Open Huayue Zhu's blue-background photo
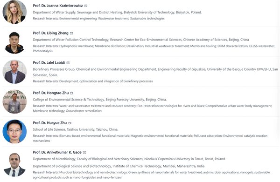This screenshot has width=280, height=182. click(x=14, y=132)
